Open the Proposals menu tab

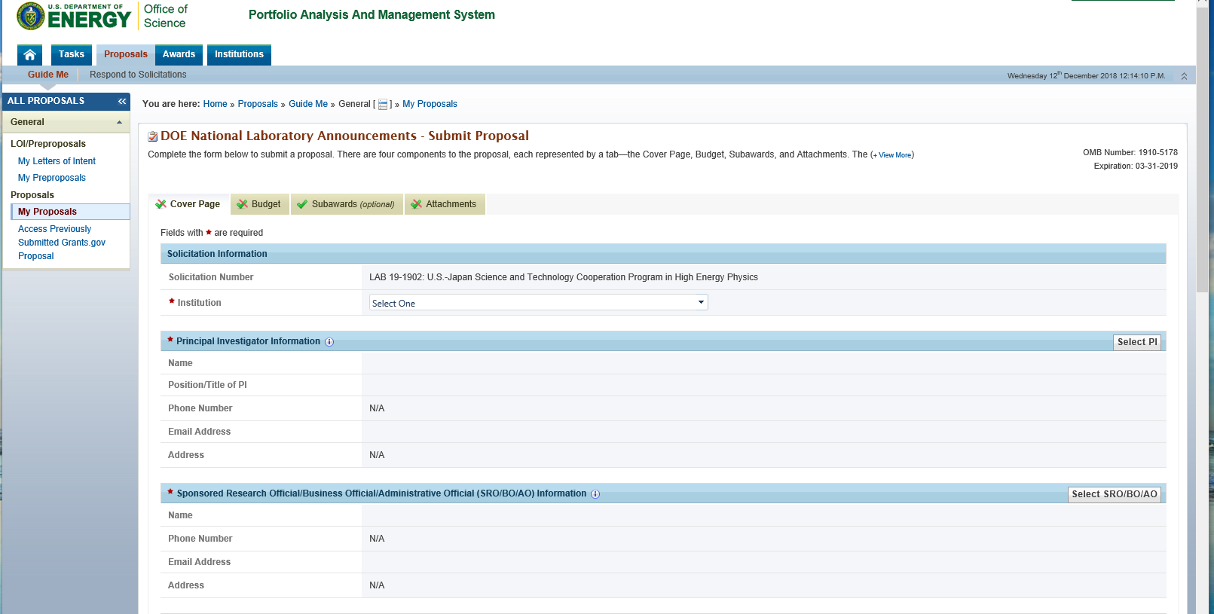(x=126, y=54)
